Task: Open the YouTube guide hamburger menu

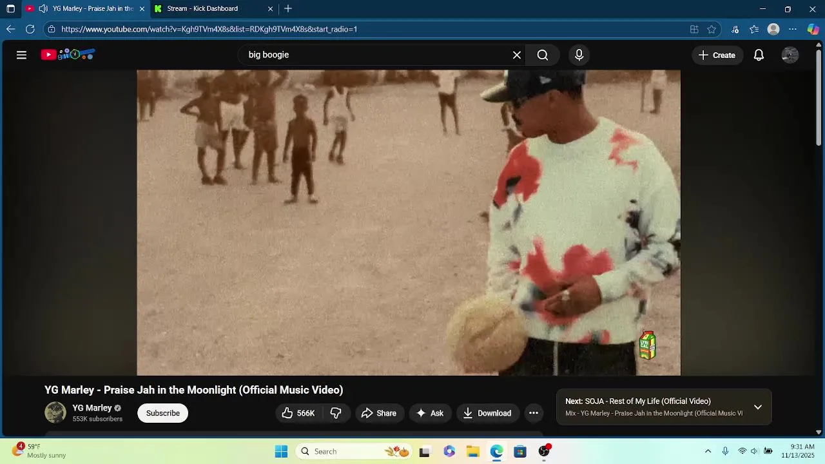Action: (21, 55)
